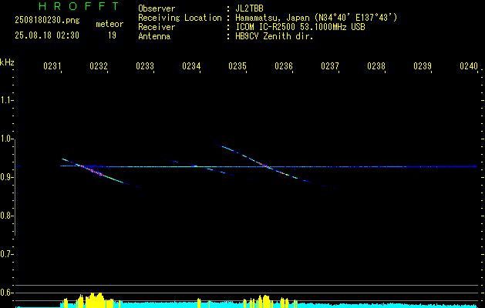485x308 pixels.
Task: Click the 0.6 kHz axis label
Action: point(6,293)
